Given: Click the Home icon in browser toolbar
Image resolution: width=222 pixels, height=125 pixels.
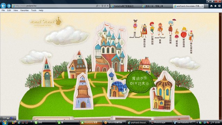Looking at the screenshot, I should click(x=211, y=6).
